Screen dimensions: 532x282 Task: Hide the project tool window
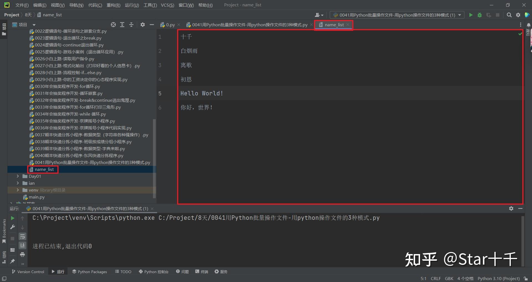152,25
